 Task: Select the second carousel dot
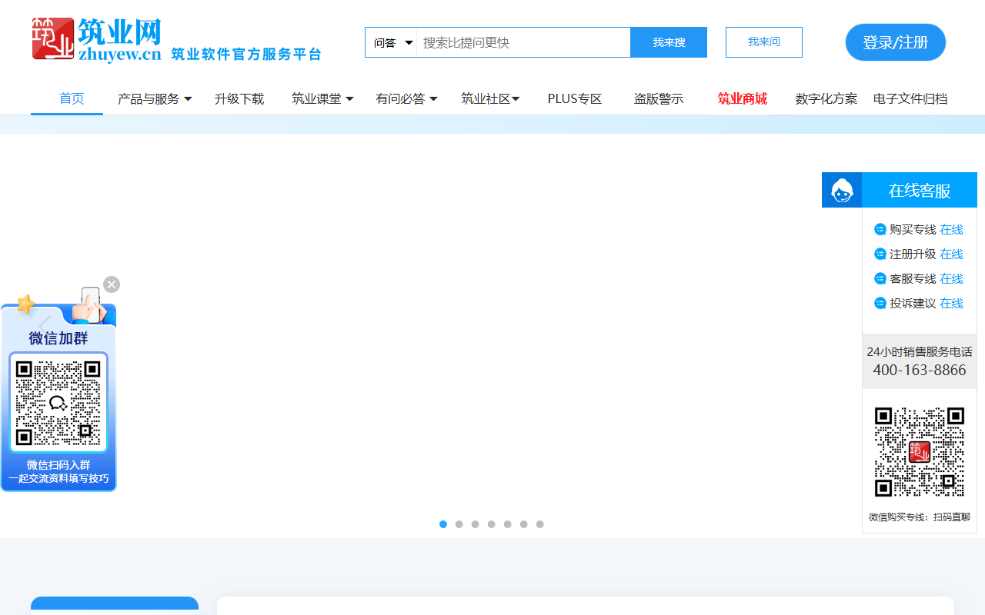point(459,524)
